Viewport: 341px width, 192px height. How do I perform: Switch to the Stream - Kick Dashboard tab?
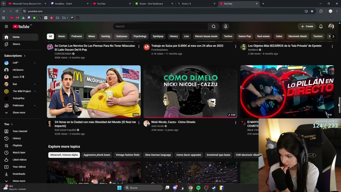tap(154, 4)
